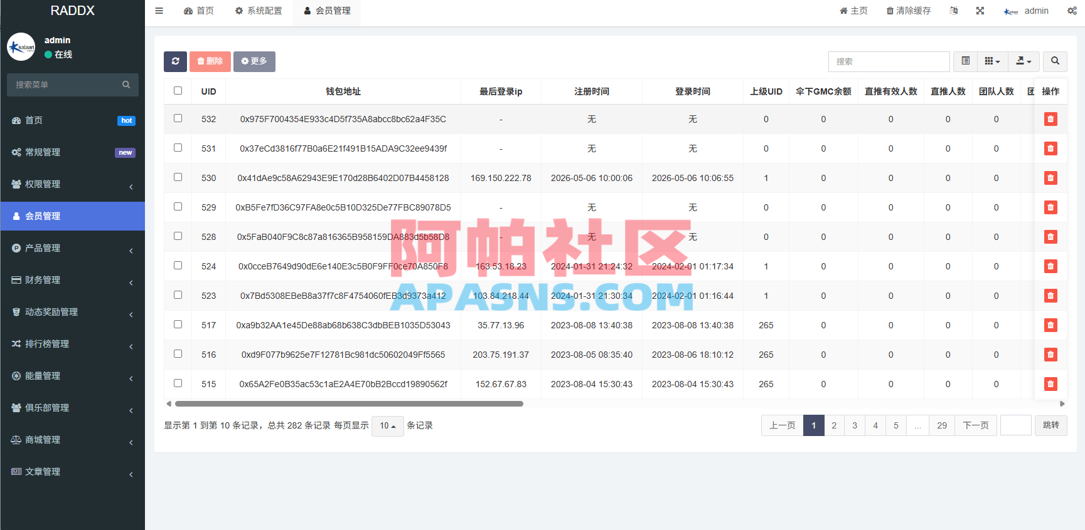
Task: Expand the 权限管理 sidebar menu
Action: pyautogui.click(x=73, y=184)
